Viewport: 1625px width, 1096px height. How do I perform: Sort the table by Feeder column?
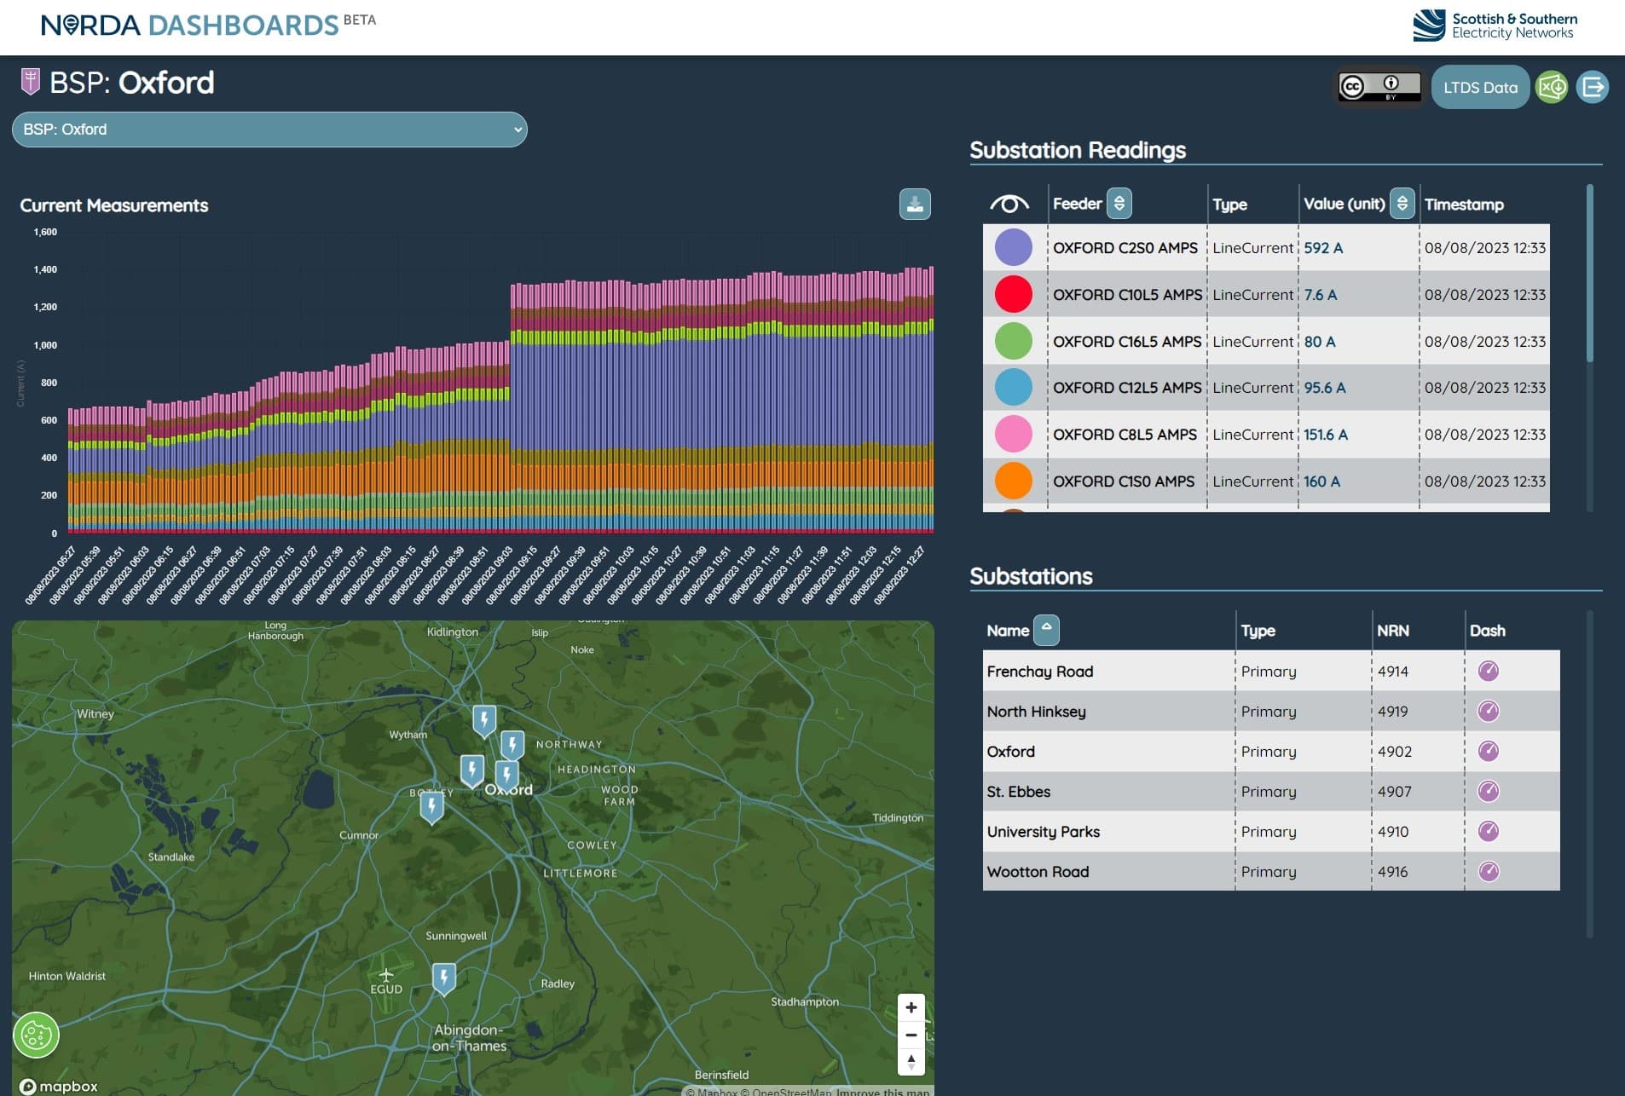pyautogui.click(x=1119, y=204)
